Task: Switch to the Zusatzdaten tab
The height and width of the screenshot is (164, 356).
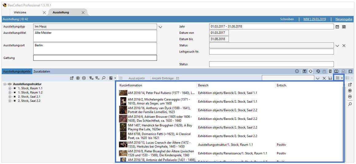Action: tap(42, 71)
